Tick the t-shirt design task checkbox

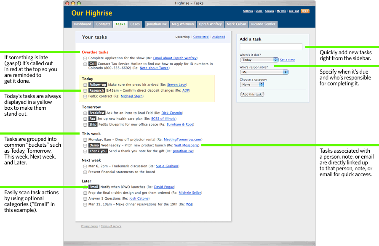[x=85, y=193]
